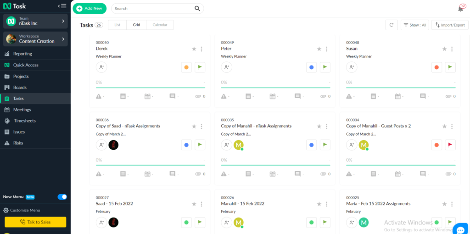Open comments icon on Peter task
This screenshot has height=234, width=470.
(297, 96)
